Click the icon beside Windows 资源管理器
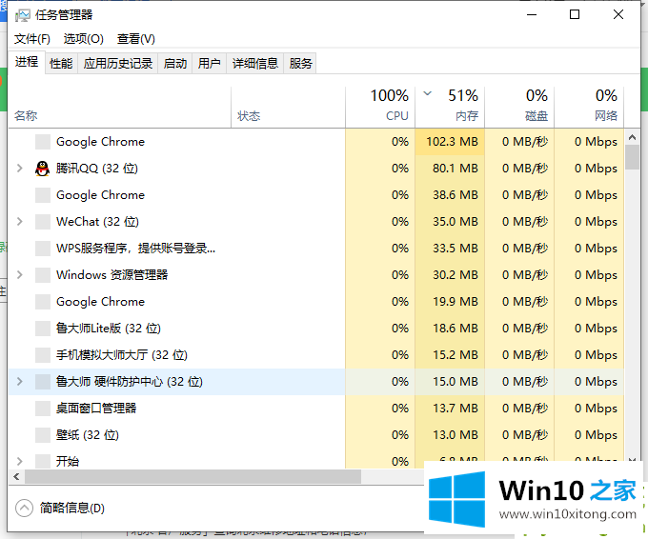 click(x=43, y=275)
